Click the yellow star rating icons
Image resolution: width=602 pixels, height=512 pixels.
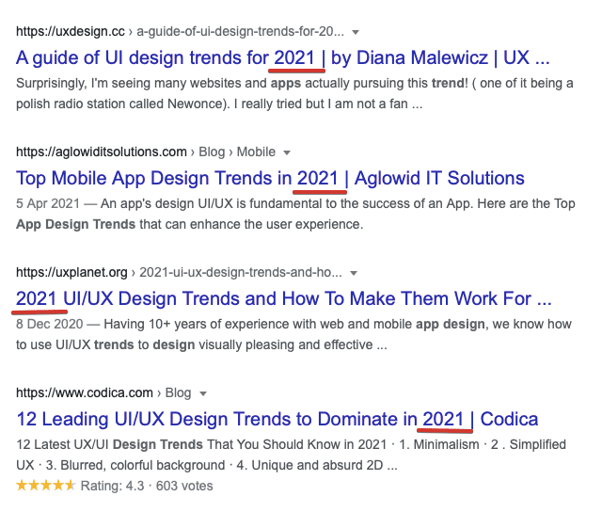click(46, 485)
